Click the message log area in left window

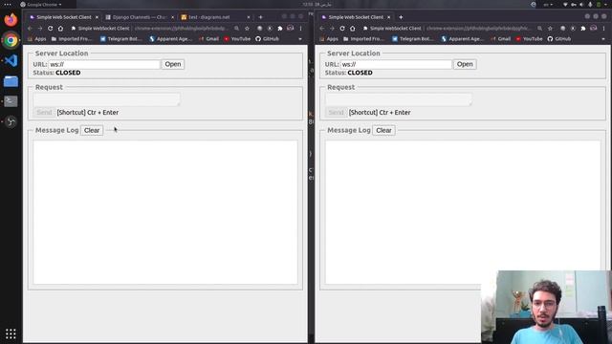tap(165, 212)
